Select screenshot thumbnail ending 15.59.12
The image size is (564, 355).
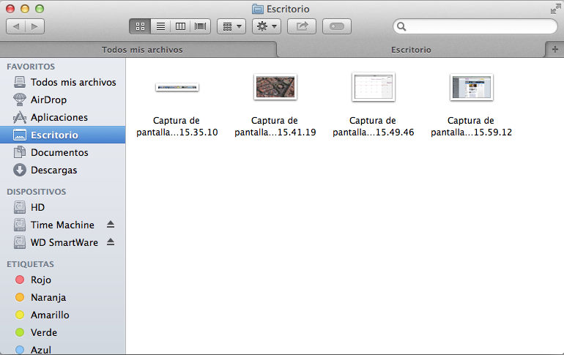tap(472, 87)
